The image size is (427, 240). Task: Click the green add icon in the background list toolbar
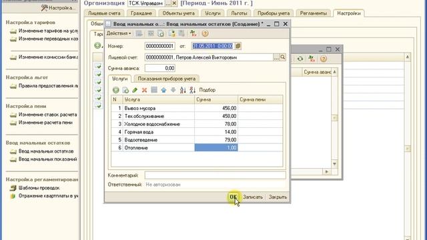tap(97, 45)
